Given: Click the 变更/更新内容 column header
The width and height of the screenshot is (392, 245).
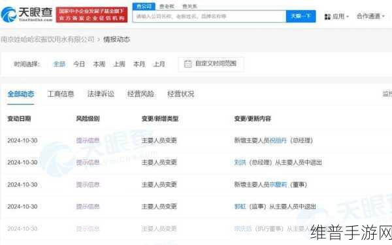Looking at the screenshot, I should 252,118.
